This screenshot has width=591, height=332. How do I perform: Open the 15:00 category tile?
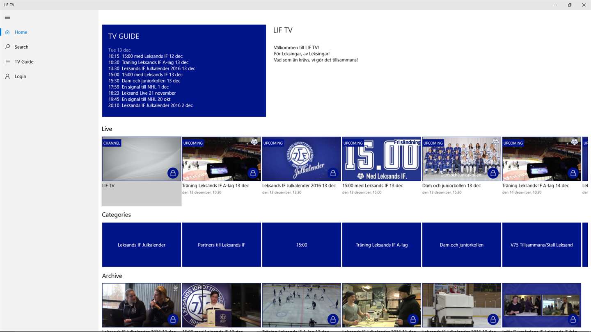point(302,245)
